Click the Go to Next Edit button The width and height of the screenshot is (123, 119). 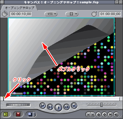pos(74,106)
